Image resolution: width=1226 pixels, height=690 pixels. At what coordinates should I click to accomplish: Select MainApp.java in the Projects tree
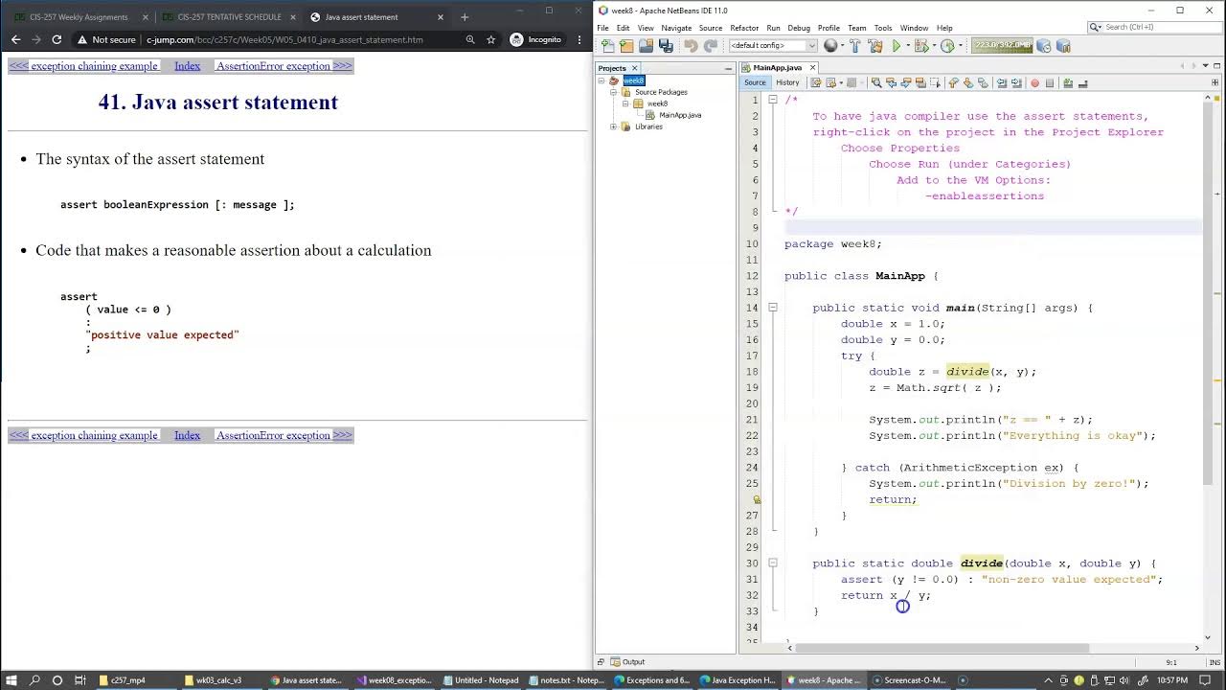pos(679,115)
